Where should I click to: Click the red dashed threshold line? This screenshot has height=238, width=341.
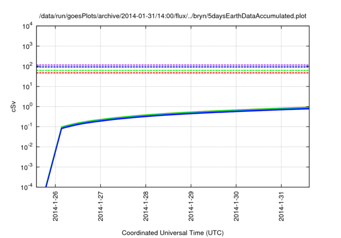point(173,73)
